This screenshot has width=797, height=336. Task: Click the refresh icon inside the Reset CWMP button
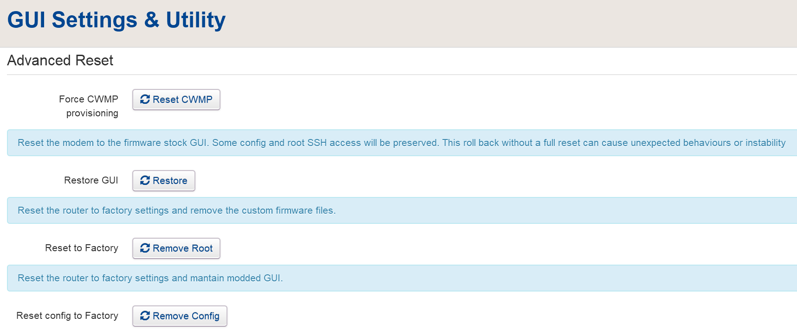point(144,99)
